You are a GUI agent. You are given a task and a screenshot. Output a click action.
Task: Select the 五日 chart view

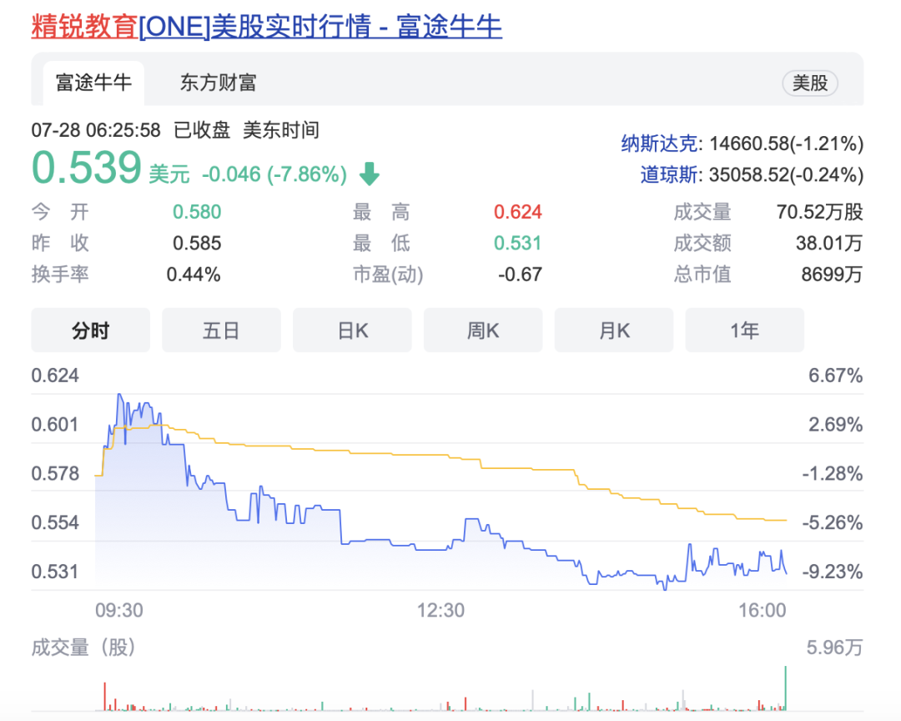(221, 330)
